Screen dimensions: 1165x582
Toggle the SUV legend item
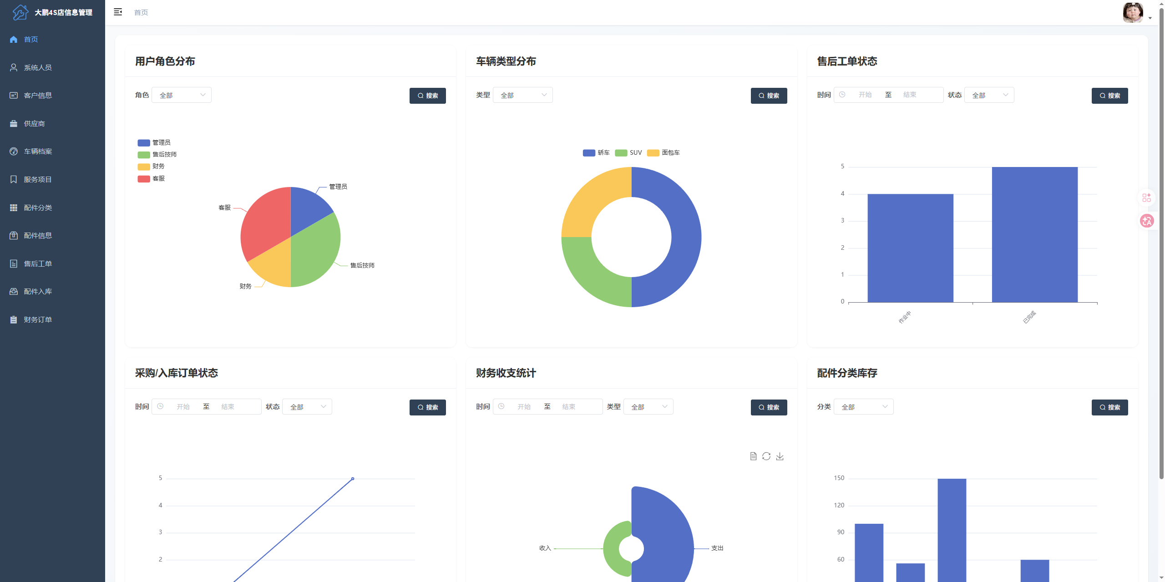628,153
